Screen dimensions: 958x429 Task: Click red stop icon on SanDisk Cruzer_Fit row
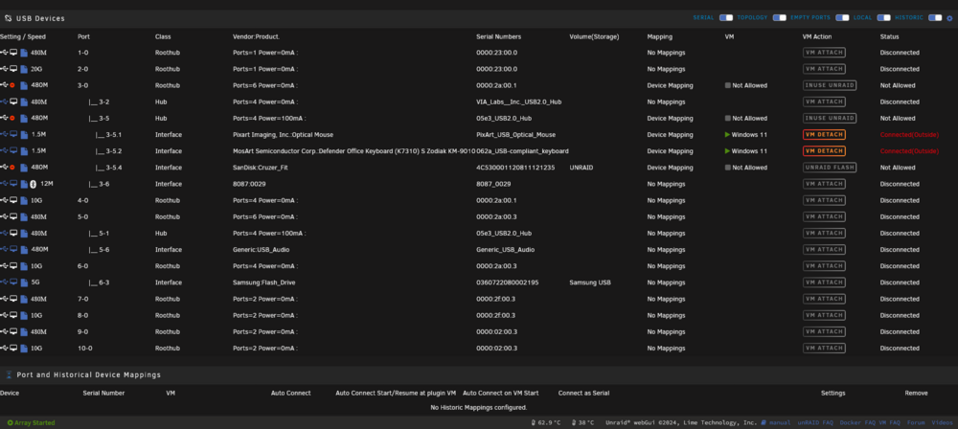[x=12, y=168]
